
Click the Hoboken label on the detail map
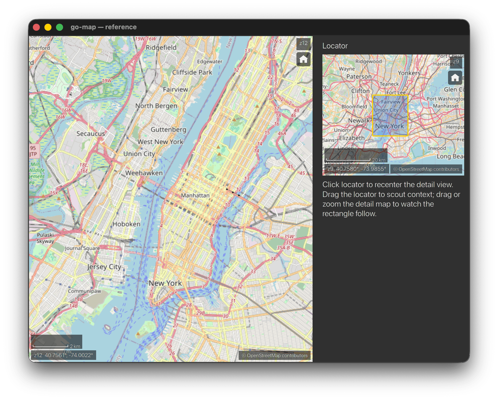tap(126, 224)
